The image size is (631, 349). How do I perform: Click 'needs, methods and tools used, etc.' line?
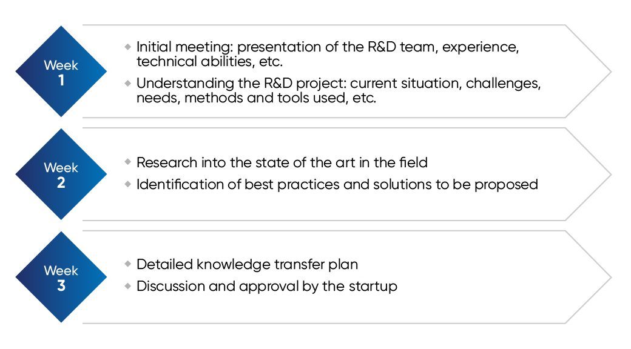(256, 98)
